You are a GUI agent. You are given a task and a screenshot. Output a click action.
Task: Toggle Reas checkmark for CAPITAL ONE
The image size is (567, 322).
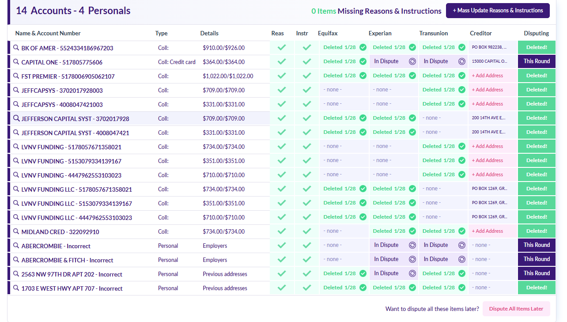[x=282, y=62]
